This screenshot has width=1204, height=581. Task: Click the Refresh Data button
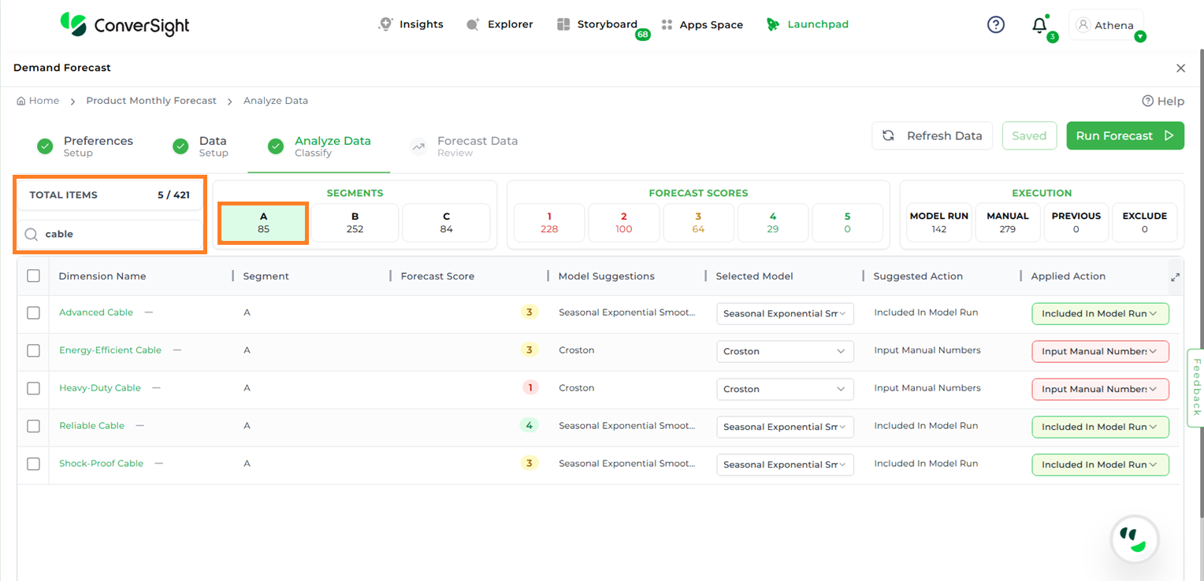(931, 135)
